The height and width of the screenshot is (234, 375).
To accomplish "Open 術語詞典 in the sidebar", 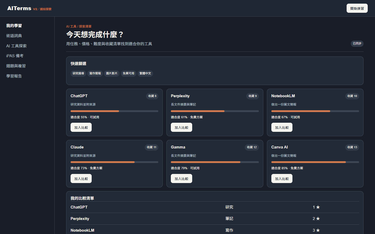I will [x=14, y=36].
